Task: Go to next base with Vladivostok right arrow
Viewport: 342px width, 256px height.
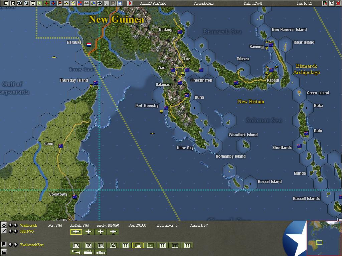Action: pos(15,225)
